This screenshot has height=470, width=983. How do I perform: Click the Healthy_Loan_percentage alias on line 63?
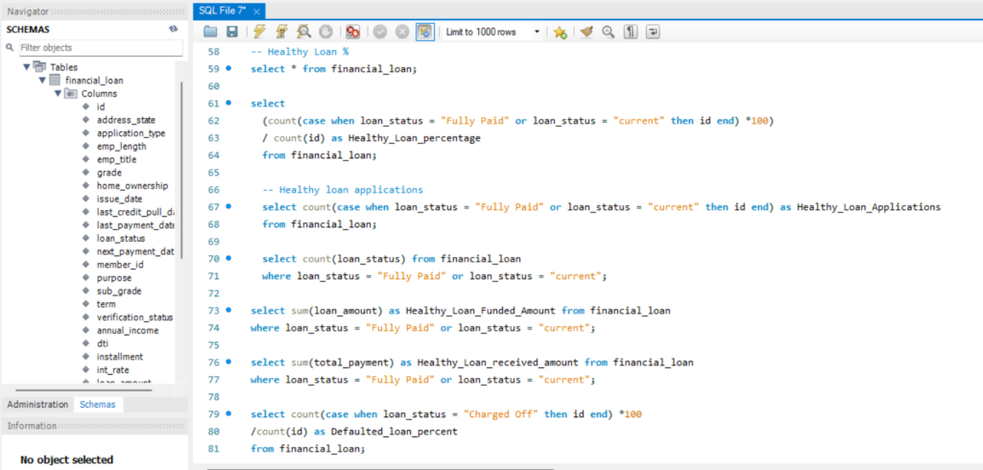[x=415, y=138]
